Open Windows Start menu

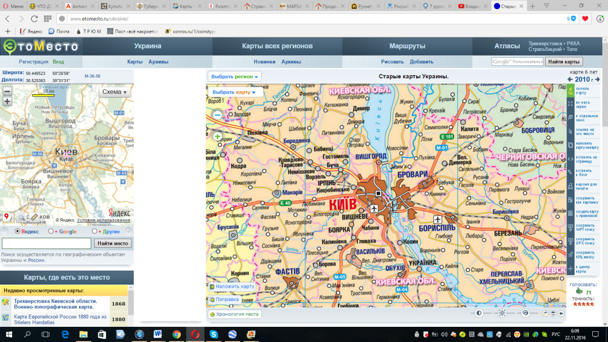click(9, 334)
